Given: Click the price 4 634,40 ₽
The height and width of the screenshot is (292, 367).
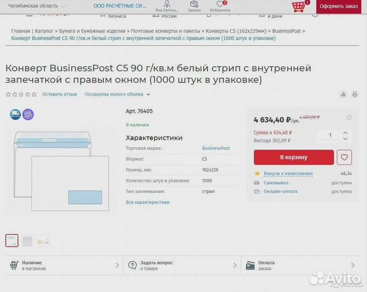Looking at the screenshot, I should click(x=272, y=120).
